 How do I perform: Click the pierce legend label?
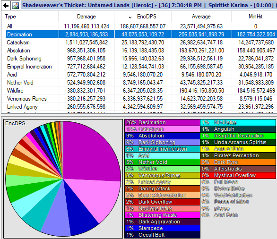[222, 209]
